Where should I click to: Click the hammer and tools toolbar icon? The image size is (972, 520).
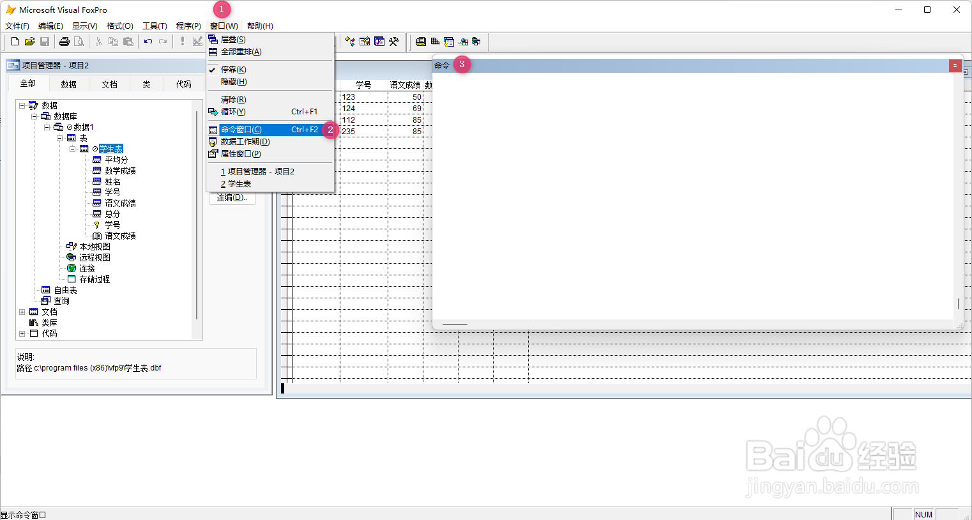point(394,42)
